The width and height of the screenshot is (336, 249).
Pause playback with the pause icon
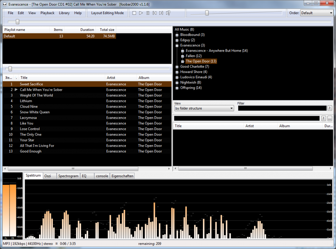[x=148, y=13]
